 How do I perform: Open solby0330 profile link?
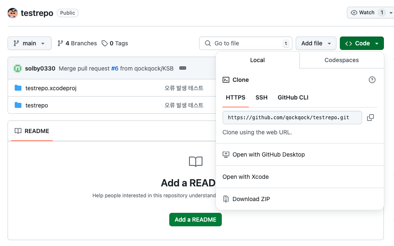tap(40, 68)
